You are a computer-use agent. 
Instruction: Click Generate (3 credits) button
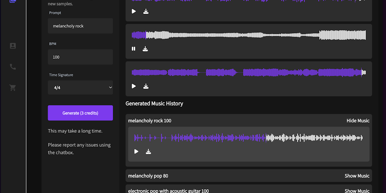click(x=80, y=113)
